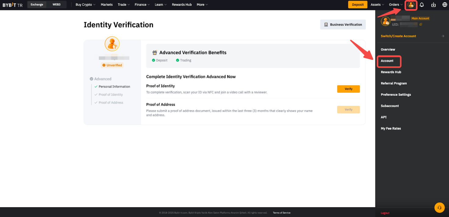
Task: Click the large unverified user avatar
Action: [112, 44]
